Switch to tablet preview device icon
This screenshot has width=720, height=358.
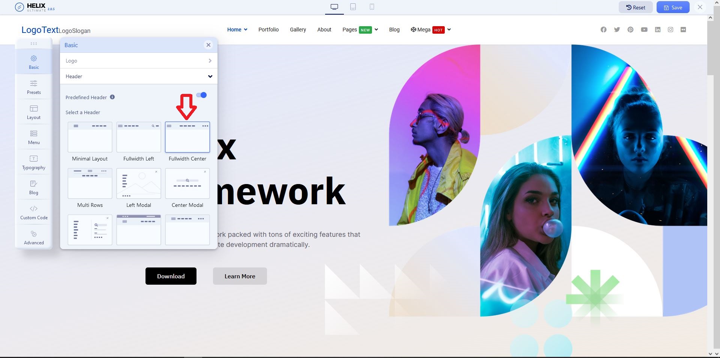(353, 7)
